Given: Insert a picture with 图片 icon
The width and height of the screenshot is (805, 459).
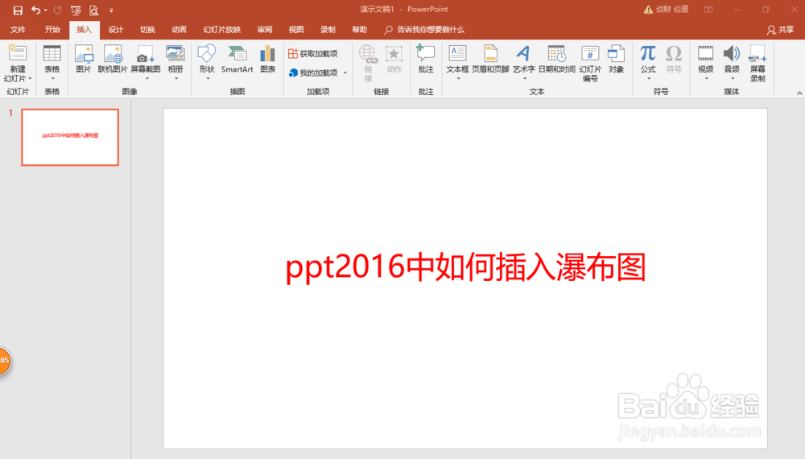Looking at the screenshot, I should tap(84, 59).
